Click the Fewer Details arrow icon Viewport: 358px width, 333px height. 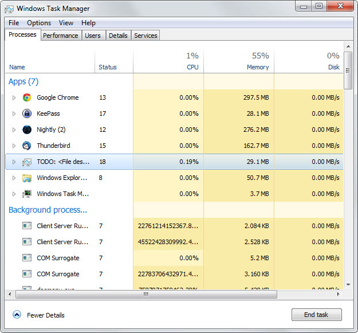17,315
